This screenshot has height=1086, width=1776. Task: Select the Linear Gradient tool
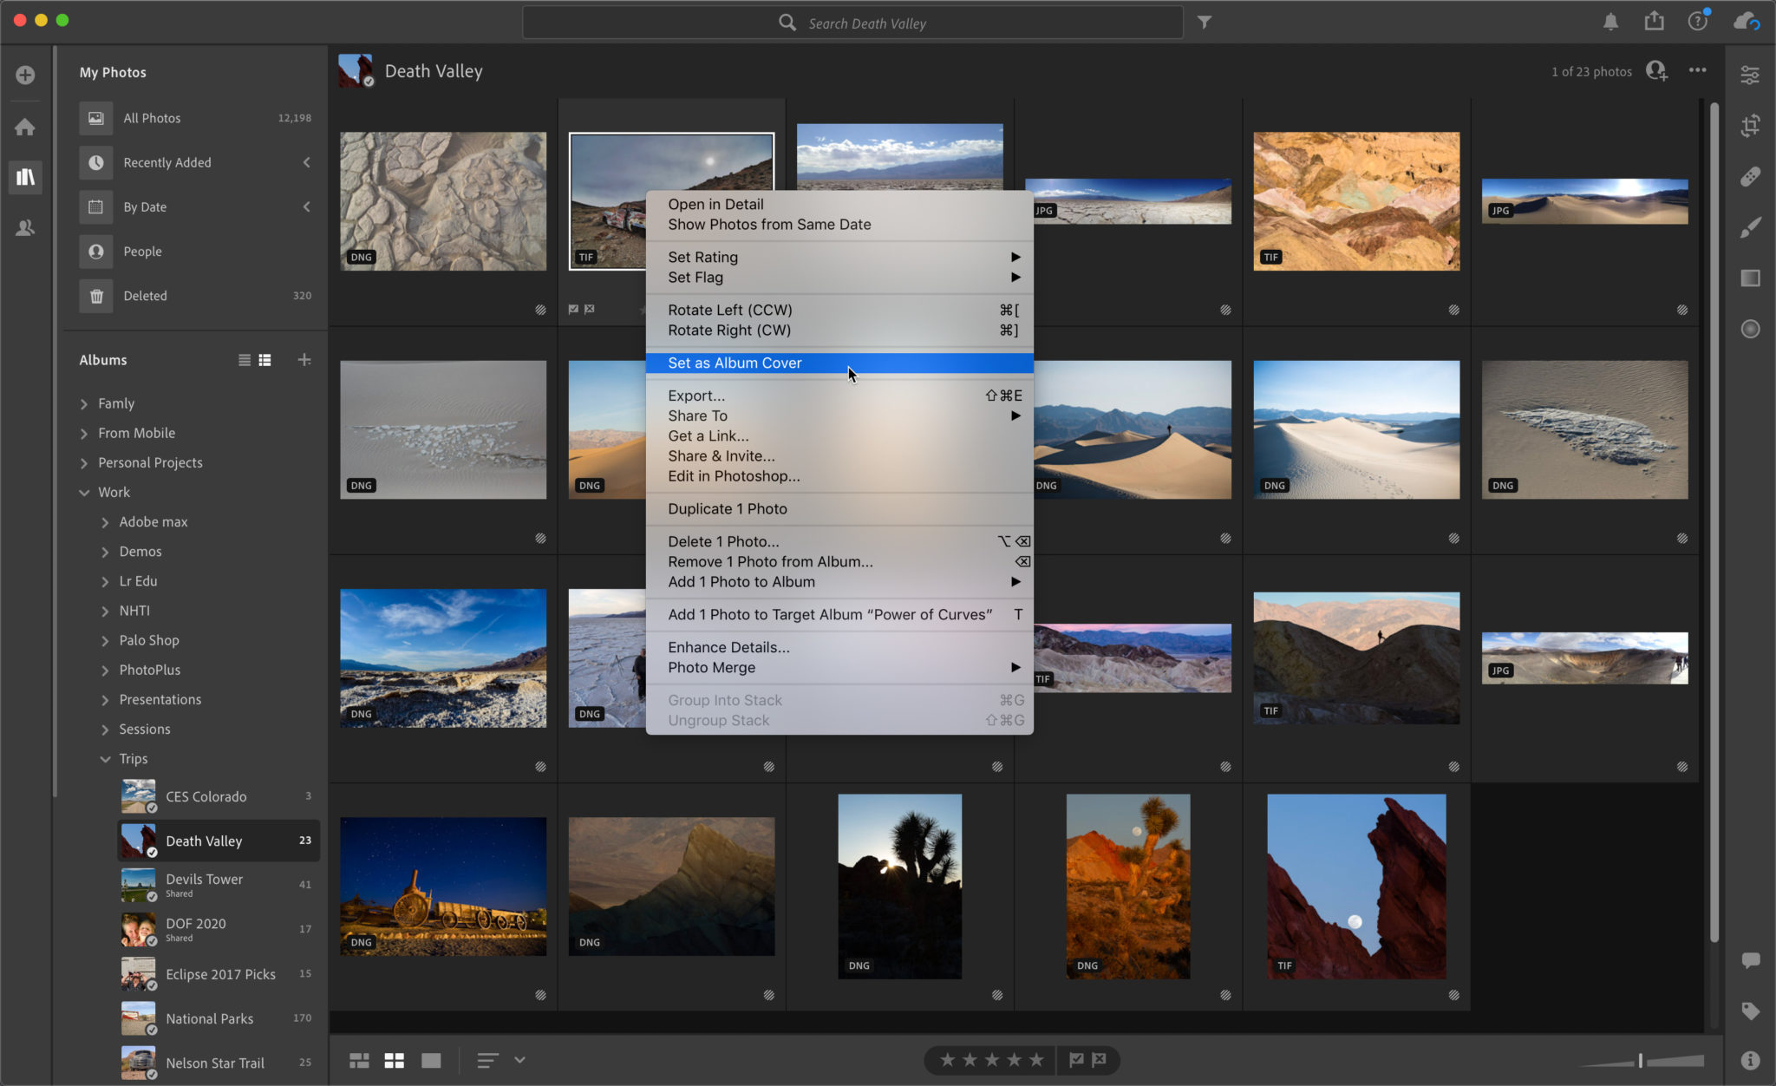(1750, 278)
